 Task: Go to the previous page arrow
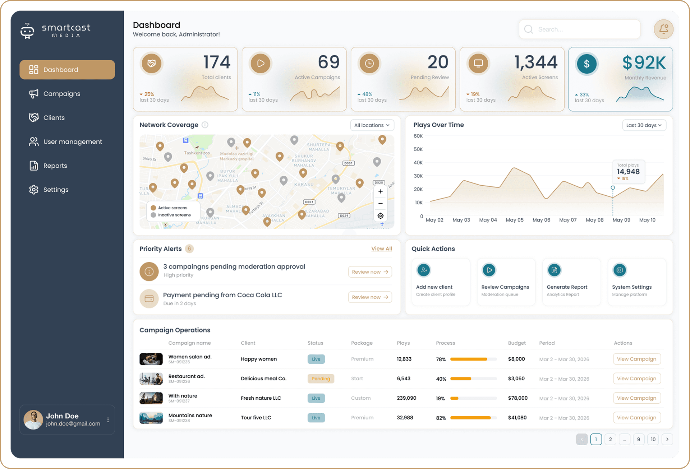coord(582,439)
